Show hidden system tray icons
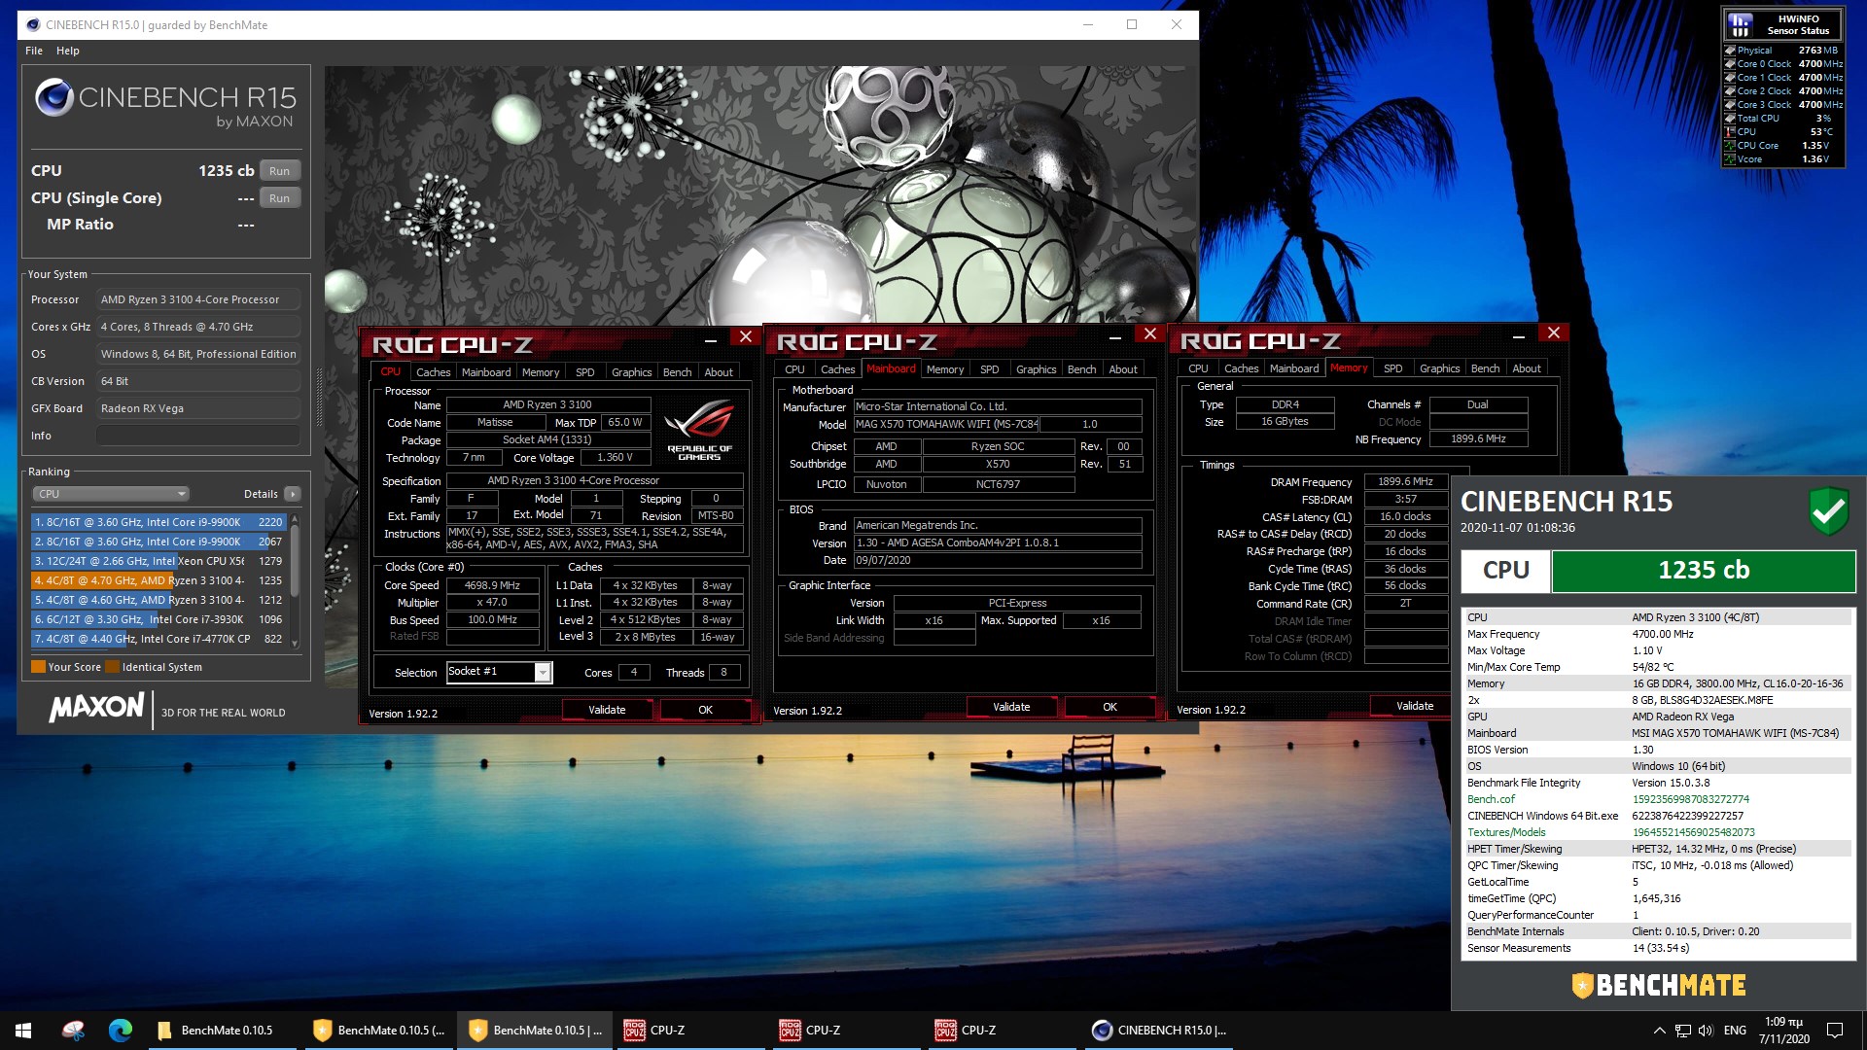The width and height of the screenshot is (1867, 1050). [x=1659, y=1031]
